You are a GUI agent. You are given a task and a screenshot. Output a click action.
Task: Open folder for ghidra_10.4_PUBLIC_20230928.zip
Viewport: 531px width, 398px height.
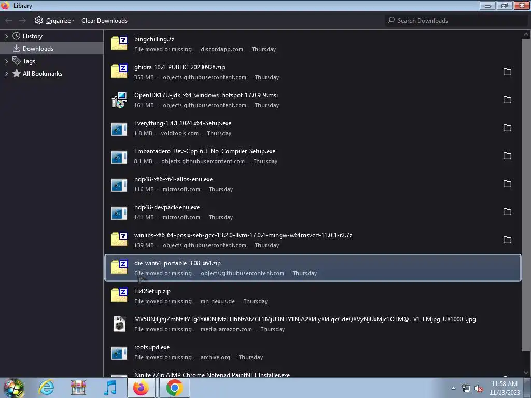click(507, 72)
